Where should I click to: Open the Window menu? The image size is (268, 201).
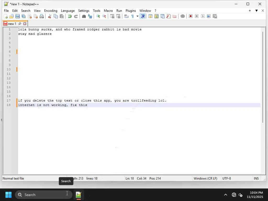tap(145, 10)
